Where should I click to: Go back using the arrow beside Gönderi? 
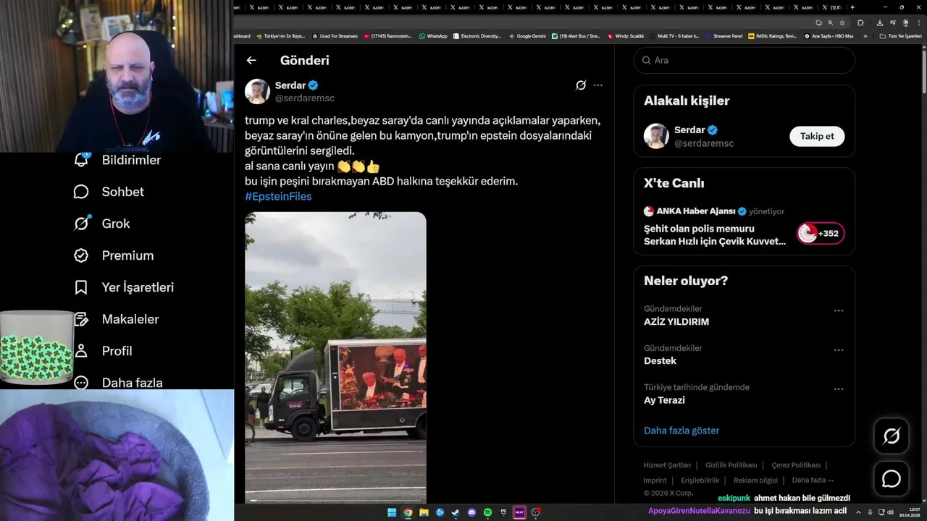(x=251, y=61)
